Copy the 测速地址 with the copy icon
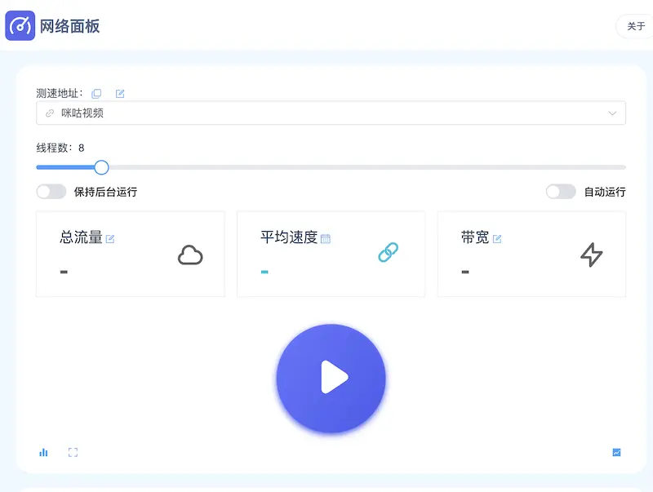 (x=96, y=94)
